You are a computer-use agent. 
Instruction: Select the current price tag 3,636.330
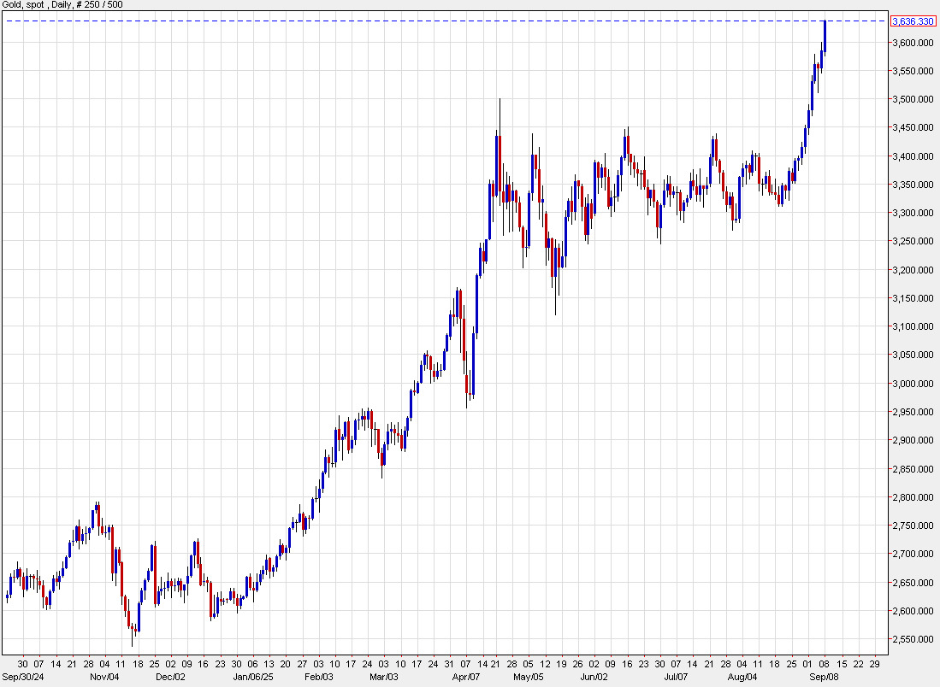coord(913,21)
